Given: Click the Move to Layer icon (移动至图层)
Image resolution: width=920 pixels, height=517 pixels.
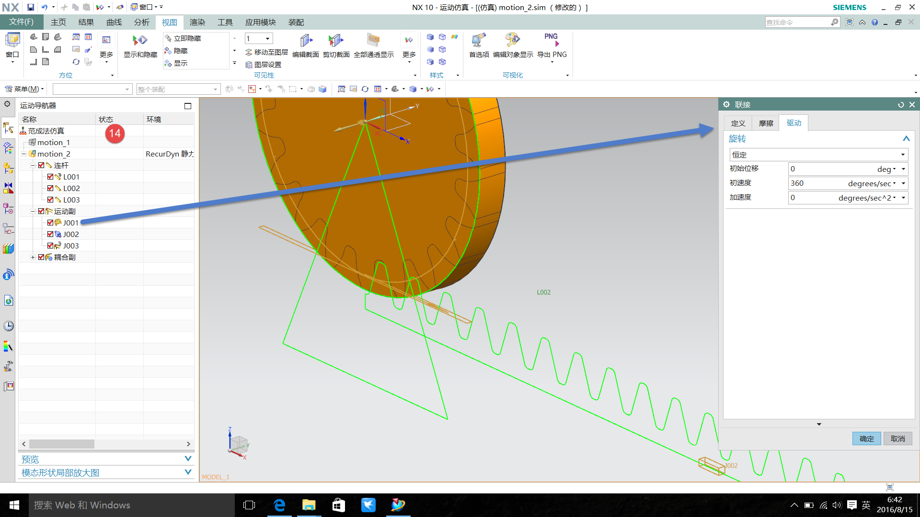Looking at the screenshot, I should 266,52.
